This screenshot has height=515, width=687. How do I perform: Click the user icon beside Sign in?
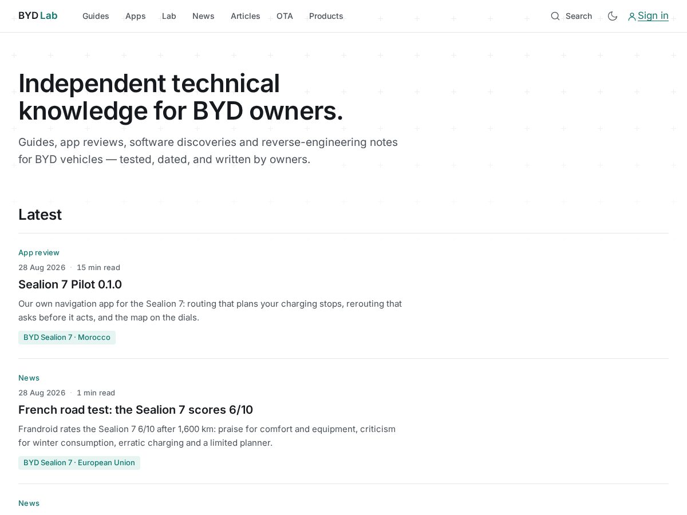pos(632,17)
